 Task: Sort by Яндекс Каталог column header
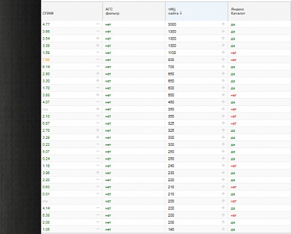(238, 11)
